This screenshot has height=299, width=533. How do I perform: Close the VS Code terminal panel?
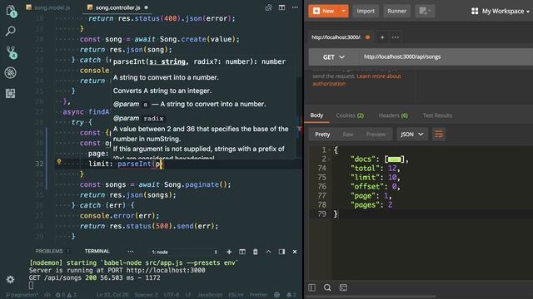click(x=295, y=252)
